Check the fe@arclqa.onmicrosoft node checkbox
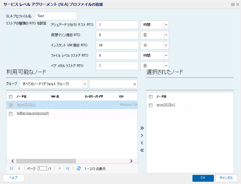 11,114
